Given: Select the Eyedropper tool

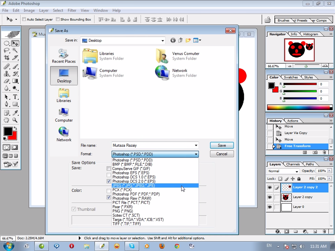Looking at the screenshot, I should click(x=15, y=113).
